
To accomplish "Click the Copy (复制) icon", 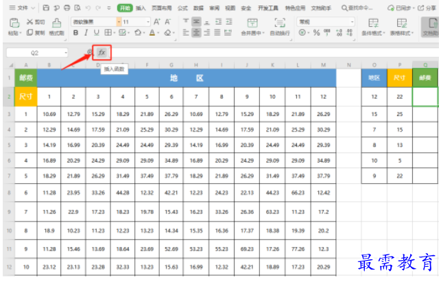I will tap(29, 33).
